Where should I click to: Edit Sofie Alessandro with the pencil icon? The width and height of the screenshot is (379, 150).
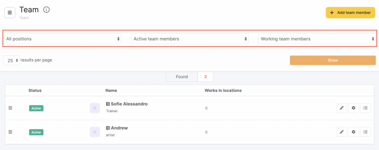(x=341, y=108)
